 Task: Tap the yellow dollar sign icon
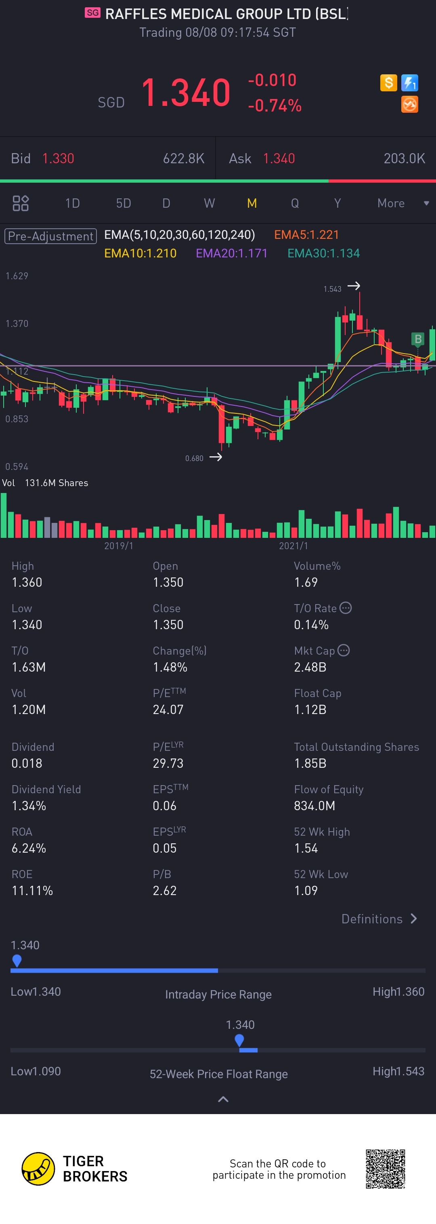pyautogui.click(x=388, y=83)
